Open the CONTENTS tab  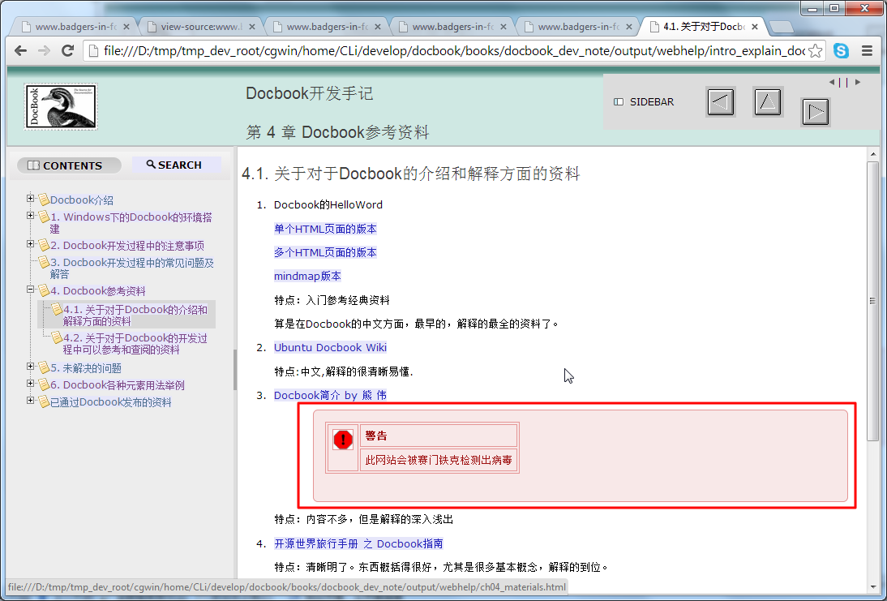pos(69,165)
